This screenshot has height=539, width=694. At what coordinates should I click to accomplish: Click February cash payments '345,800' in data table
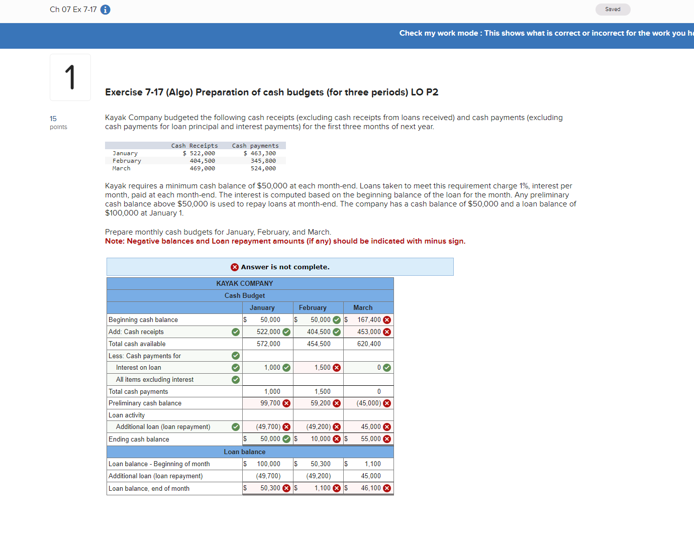point(263,161)
